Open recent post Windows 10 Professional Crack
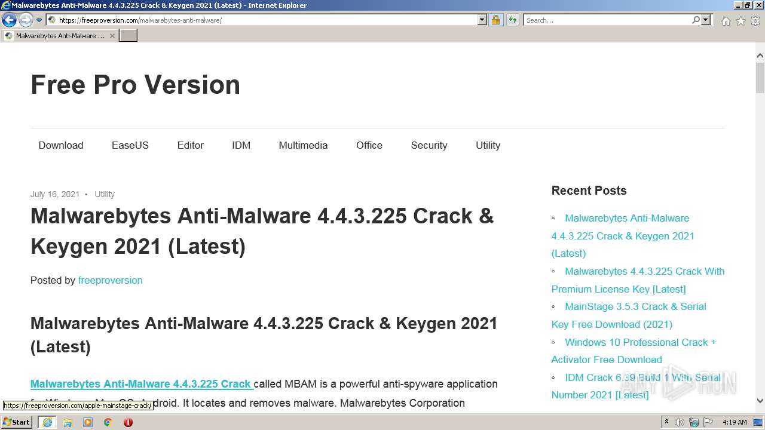 (x=634, y=351)
